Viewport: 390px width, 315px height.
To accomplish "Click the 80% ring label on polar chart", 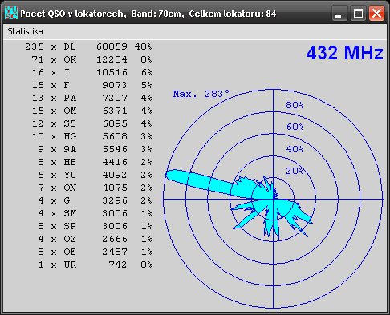I will click(295, 105).
